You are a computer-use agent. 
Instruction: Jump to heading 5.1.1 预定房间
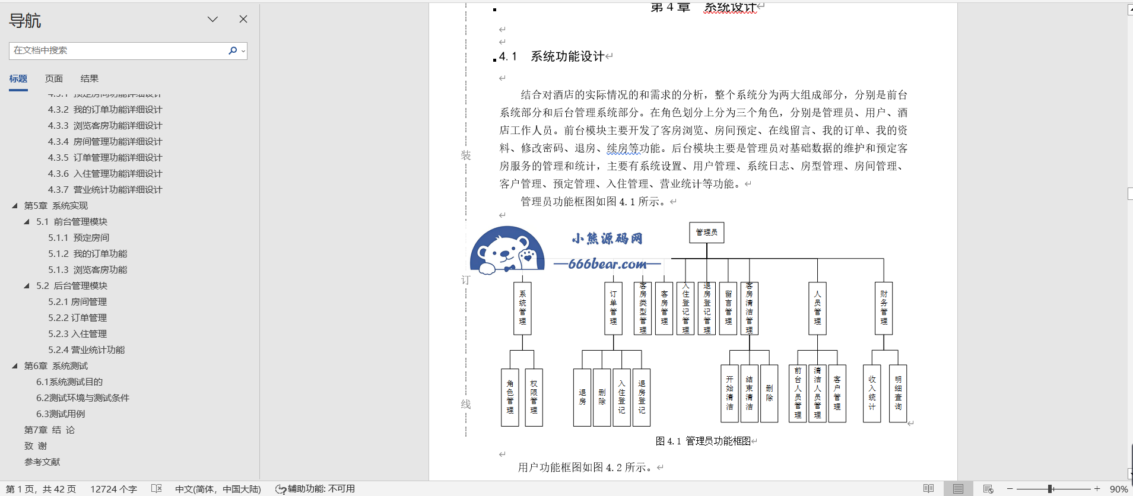(x=79, y=238)
